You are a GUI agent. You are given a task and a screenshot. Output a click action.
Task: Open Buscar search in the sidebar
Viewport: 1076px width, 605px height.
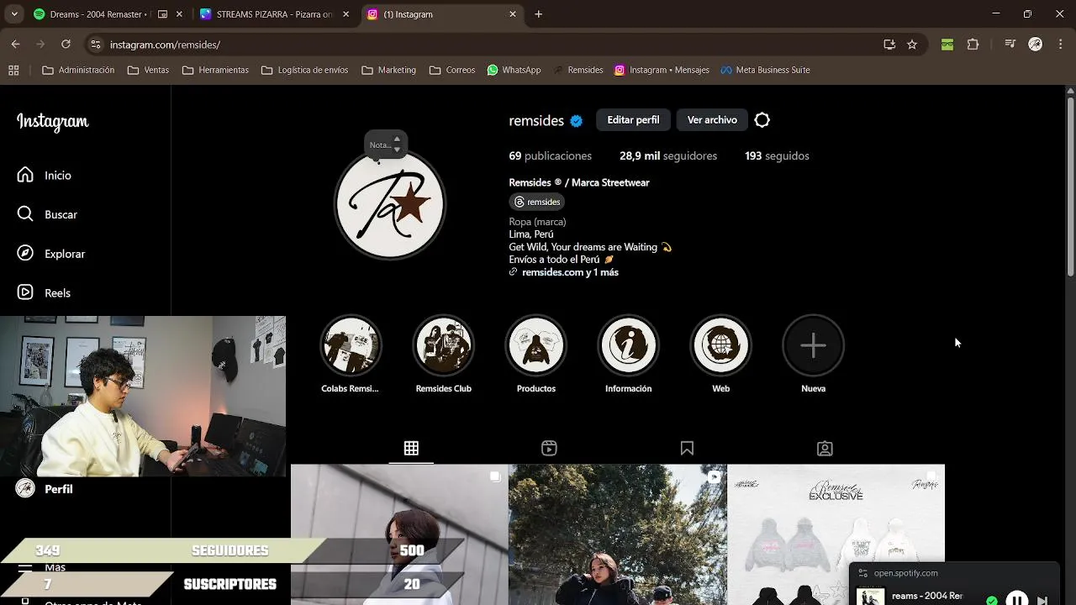point(47,214)
